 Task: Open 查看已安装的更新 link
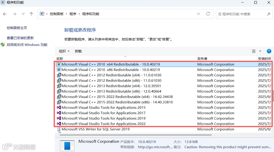(20, 38)
